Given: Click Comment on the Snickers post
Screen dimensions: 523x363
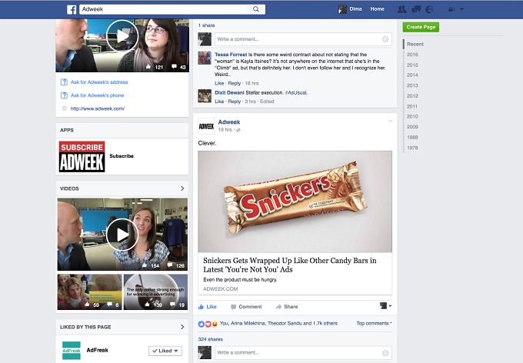Looking at the screenshot, I should click(246, 307).
